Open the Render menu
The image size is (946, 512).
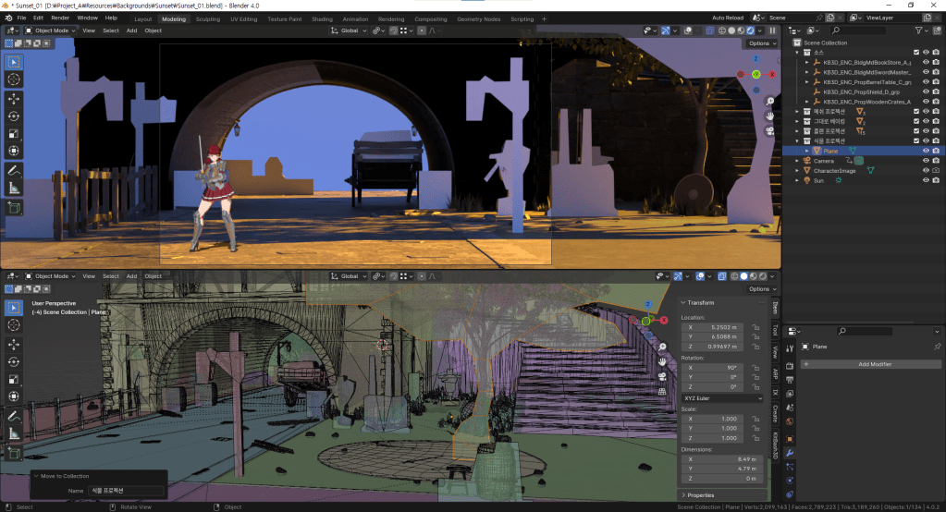point(60,18)
